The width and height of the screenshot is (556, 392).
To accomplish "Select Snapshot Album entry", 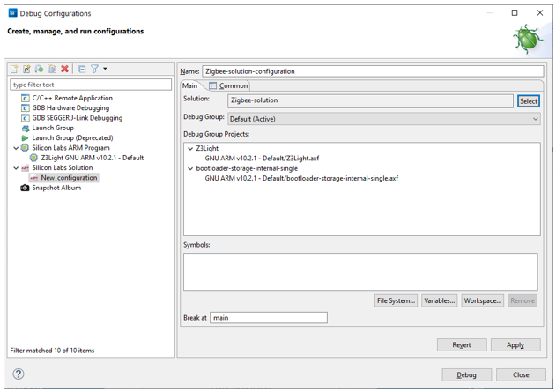I will click(x=56, y=188).
